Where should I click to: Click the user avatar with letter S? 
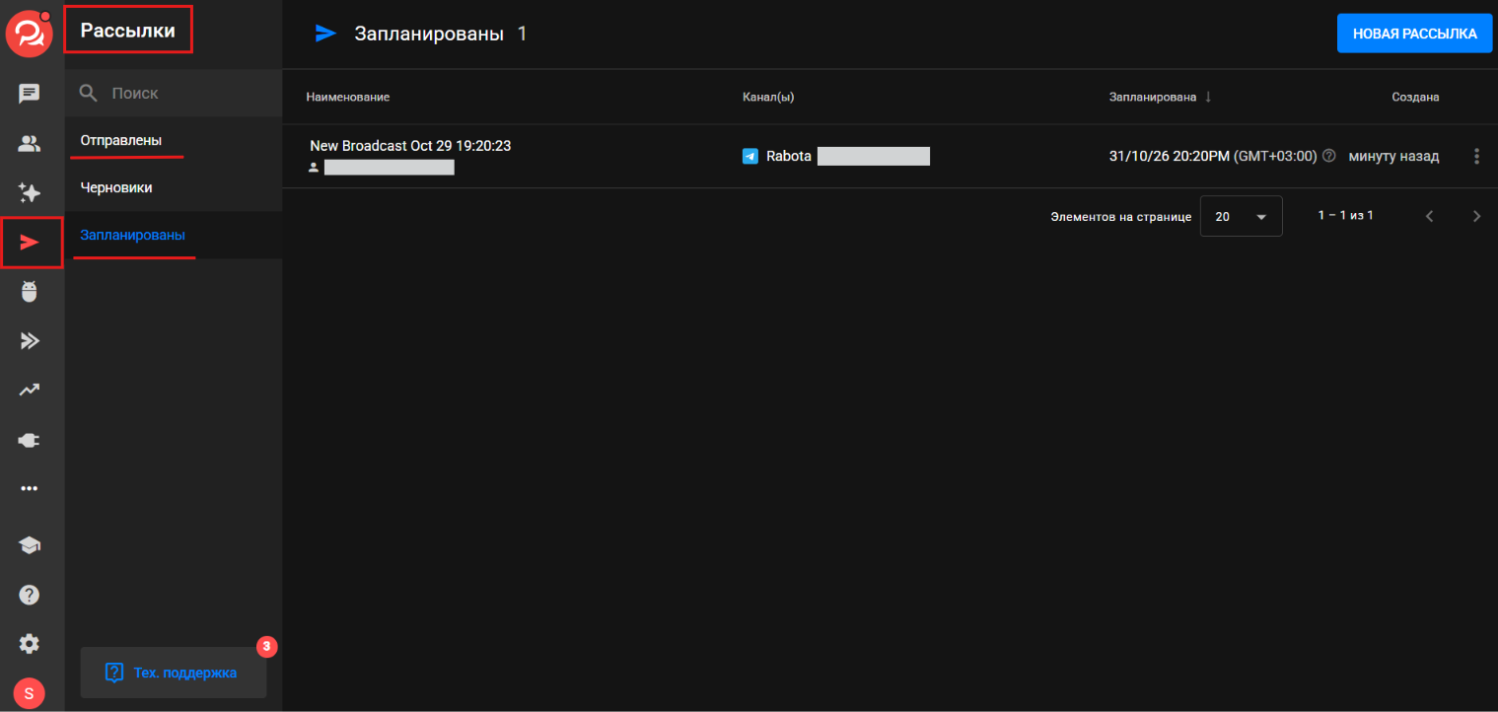[x=29, y=693]
